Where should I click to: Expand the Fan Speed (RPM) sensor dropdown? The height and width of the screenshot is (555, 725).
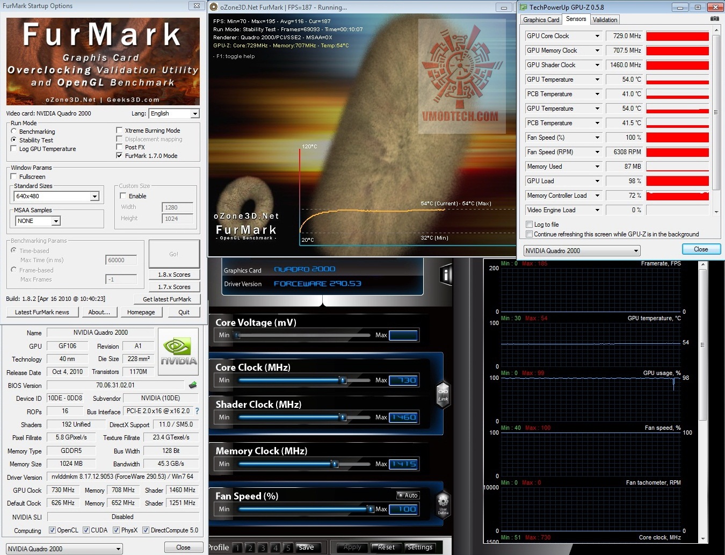[x=597, y=152]
